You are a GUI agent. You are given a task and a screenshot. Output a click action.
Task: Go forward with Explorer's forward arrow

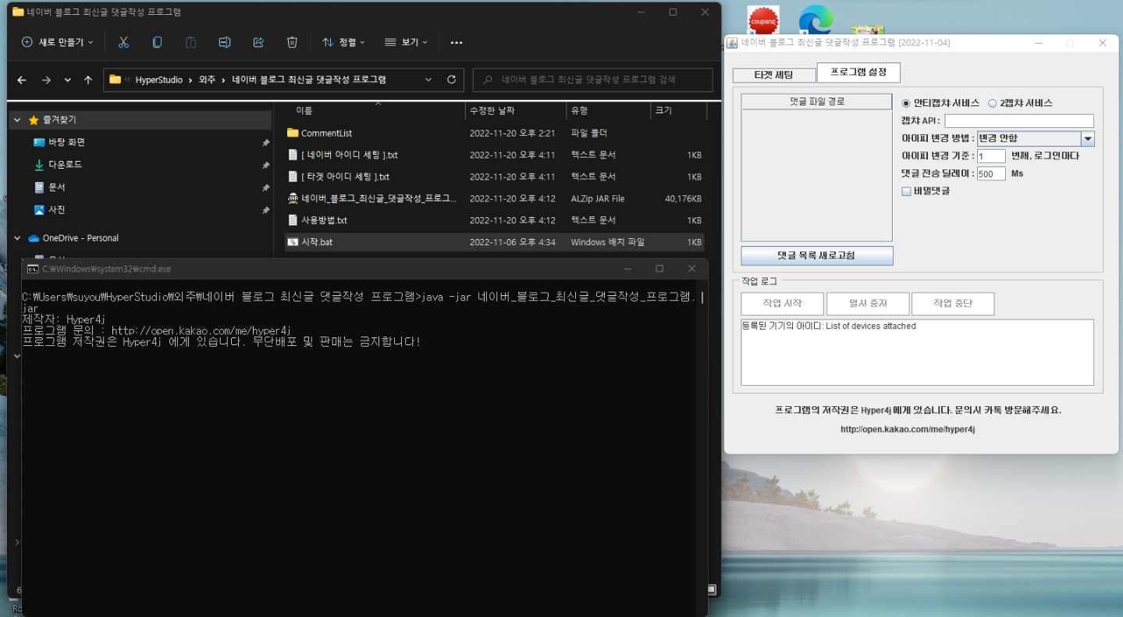[46, 80]
